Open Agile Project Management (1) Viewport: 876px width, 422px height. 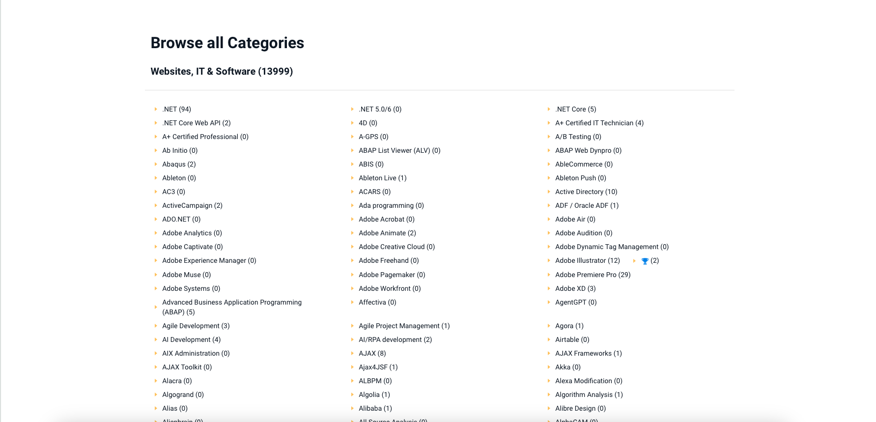404,326
